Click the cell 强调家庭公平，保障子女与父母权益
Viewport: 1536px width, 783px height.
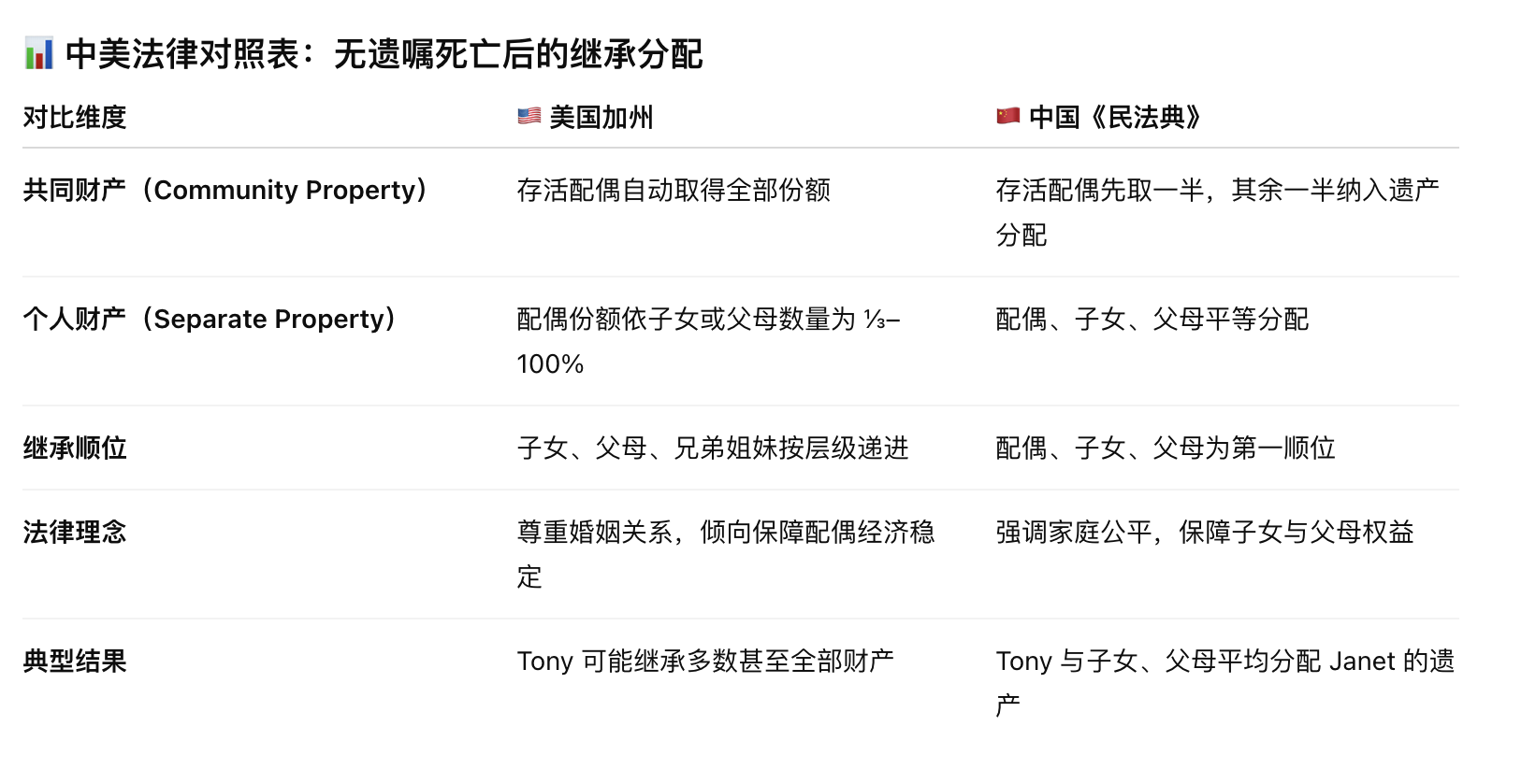(1204, 533)
